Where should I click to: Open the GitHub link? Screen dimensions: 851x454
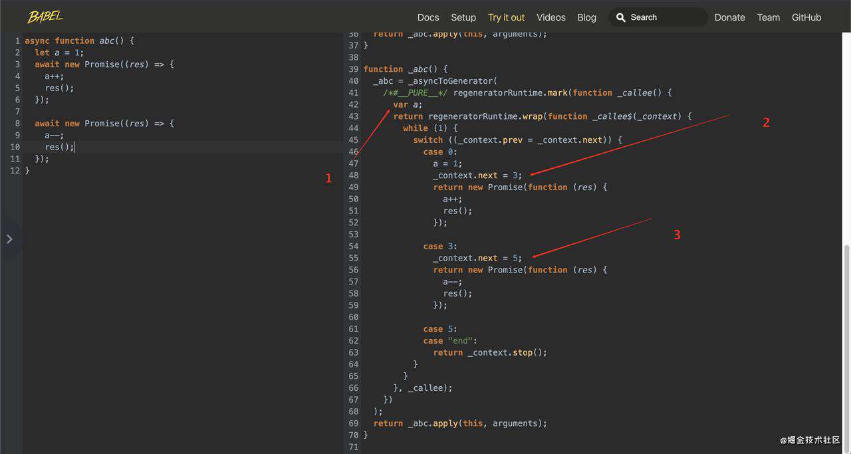pos(806,17)
